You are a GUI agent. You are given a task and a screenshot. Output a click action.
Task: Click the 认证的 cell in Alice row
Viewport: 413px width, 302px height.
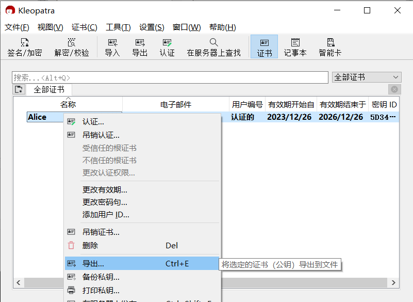242,117
